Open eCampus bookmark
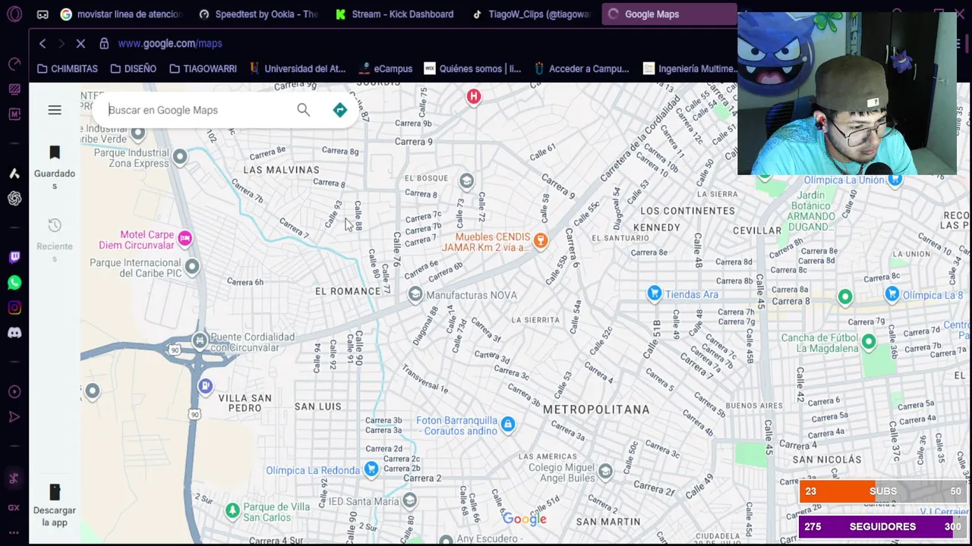This screenshot has height=546, width=972. point(384,69)
